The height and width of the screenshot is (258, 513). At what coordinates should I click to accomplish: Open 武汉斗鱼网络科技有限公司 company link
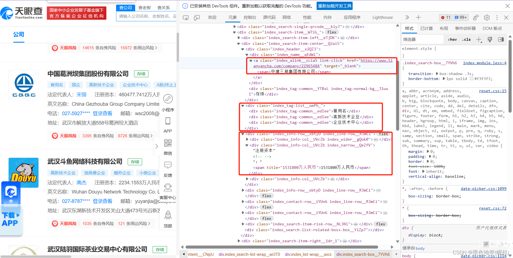tap(85, 162)
